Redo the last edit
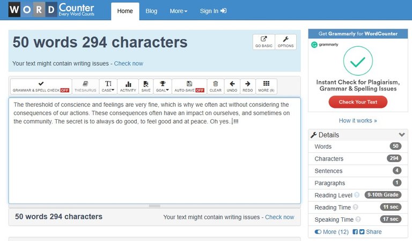 click(x=247, y=86)
